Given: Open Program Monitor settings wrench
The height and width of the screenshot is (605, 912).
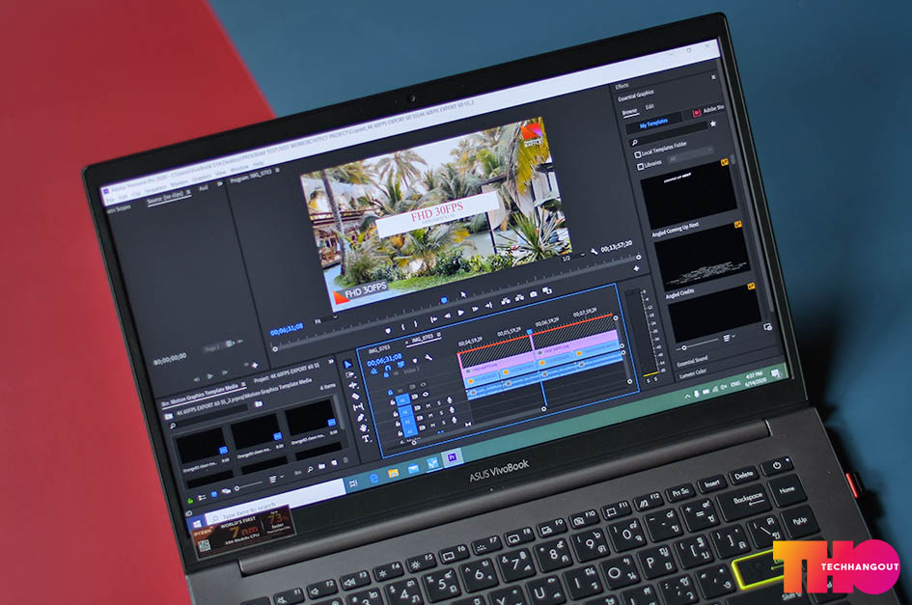Looking at the screenshot, I should [594, 251].
